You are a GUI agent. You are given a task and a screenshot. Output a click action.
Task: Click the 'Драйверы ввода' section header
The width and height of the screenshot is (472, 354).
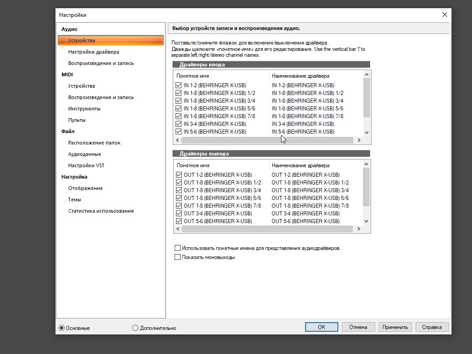pyautogui.click(x=271, y=65)
